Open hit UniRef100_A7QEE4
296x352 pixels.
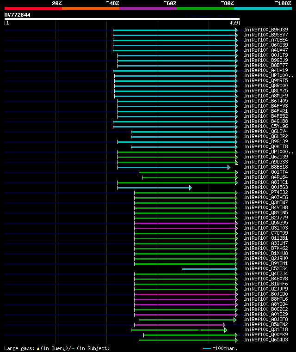coord(265,40)
